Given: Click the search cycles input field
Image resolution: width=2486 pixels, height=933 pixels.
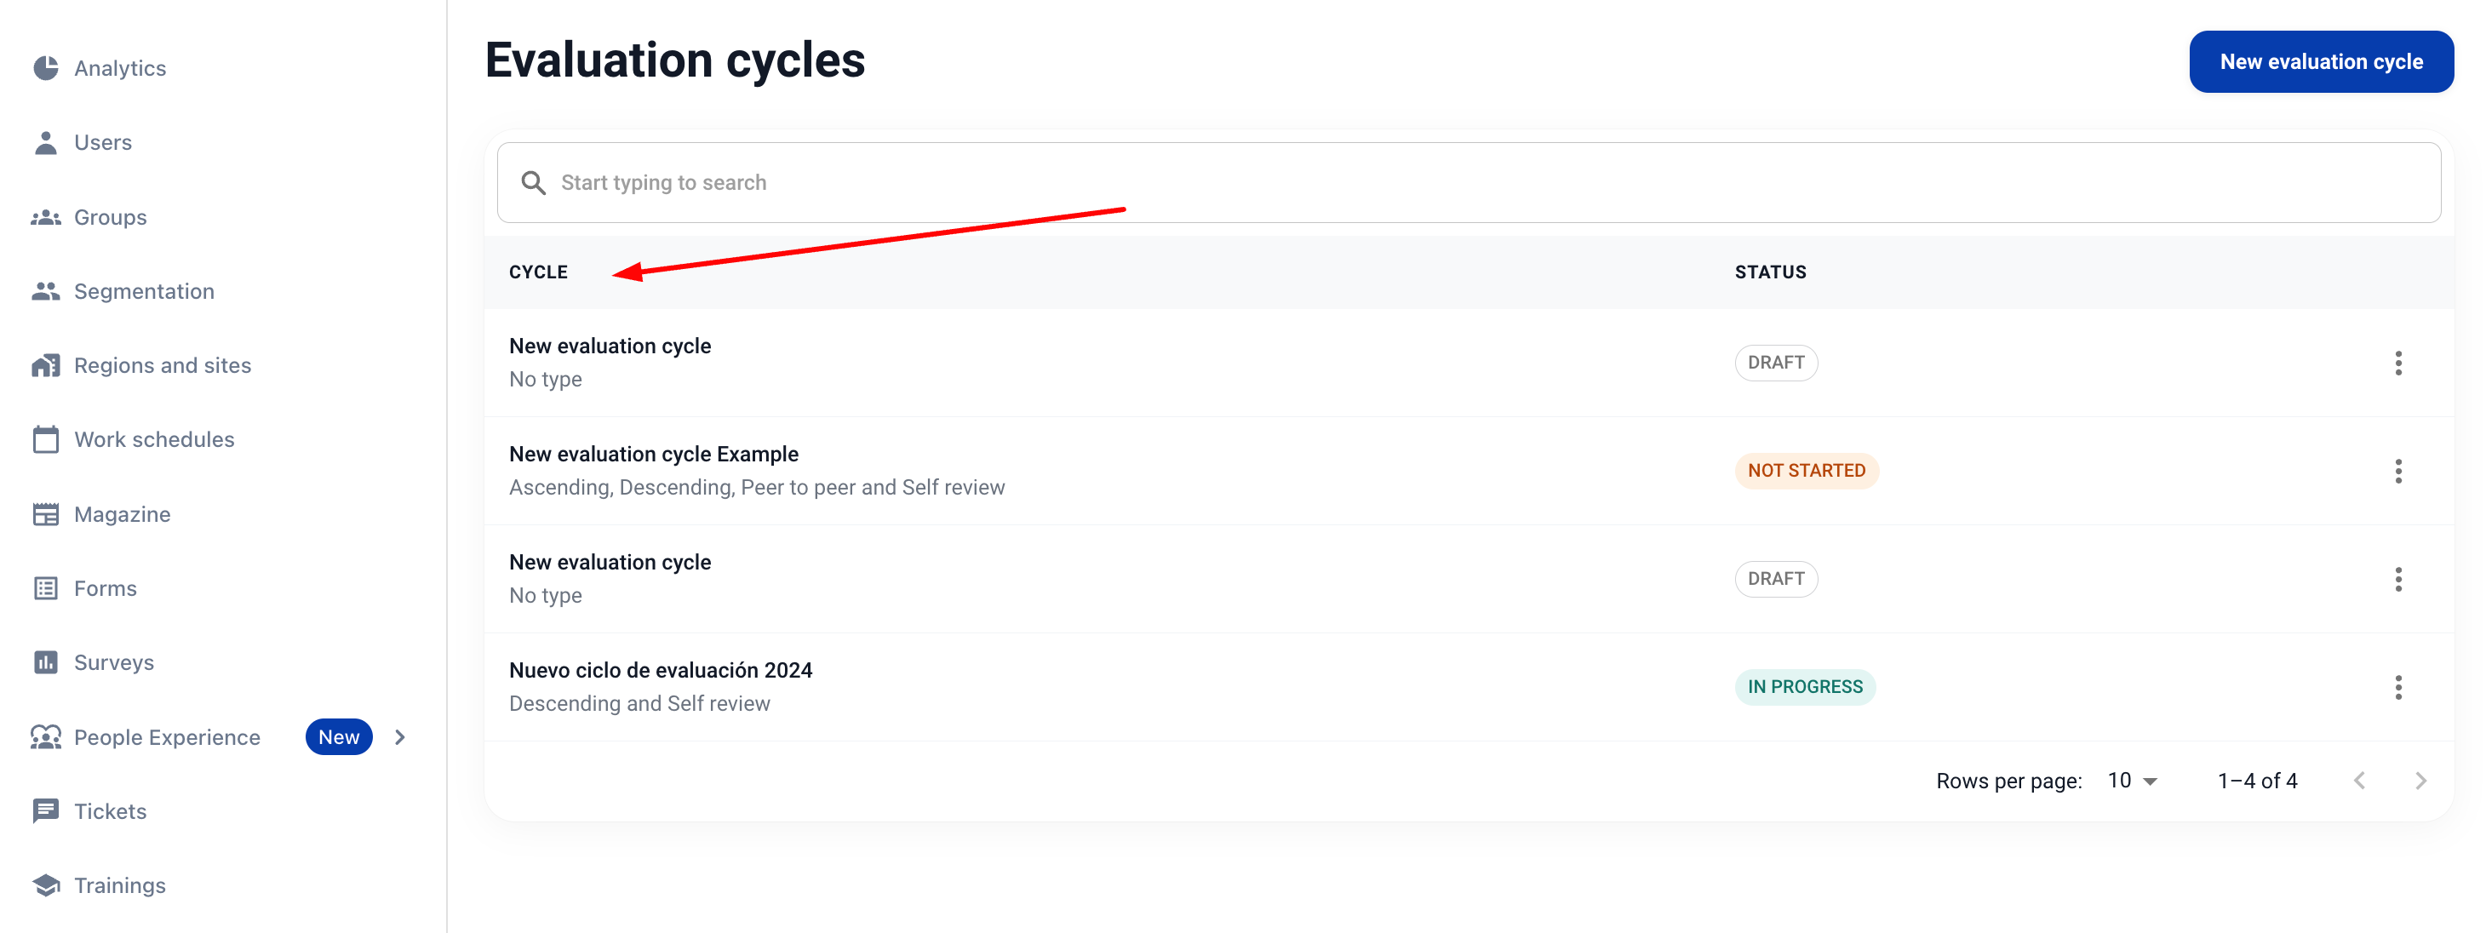Looking at the screenshot, I should coord(1468,182).
